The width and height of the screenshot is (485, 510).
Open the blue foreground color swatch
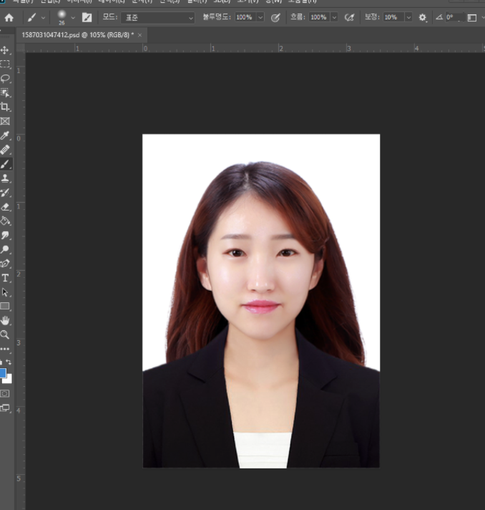[3, 372]
